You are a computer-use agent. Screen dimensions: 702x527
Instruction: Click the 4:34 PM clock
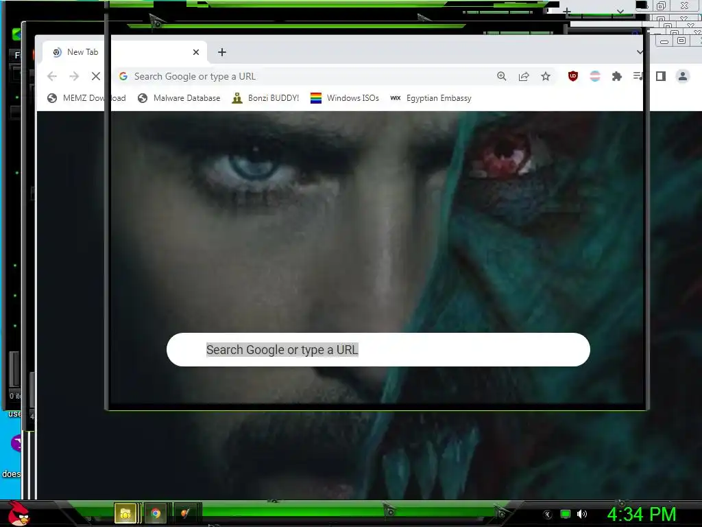click(x=642, y=515)
